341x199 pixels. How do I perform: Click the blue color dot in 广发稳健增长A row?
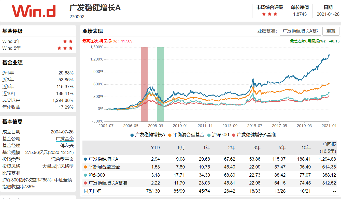86,159
